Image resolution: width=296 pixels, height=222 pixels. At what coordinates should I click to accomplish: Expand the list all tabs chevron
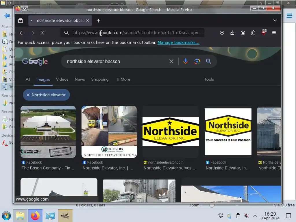pos(275,21)
